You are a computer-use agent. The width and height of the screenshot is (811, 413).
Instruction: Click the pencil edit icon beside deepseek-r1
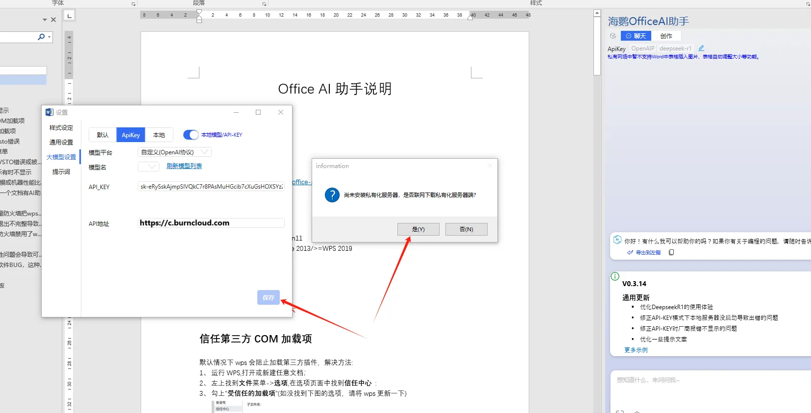coord(701,48)
